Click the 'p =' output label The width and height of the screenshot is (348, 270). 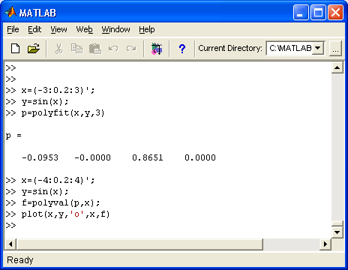tap(13, 136)
